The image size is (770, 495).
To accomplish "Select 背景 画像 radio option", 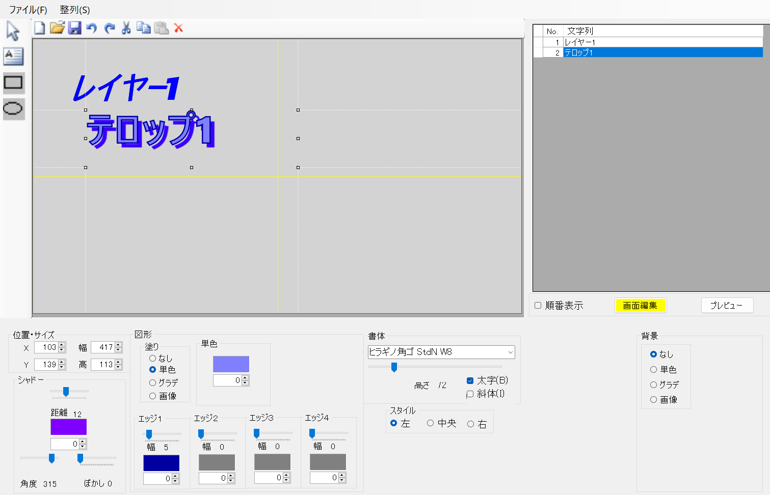I will [653, 400].
